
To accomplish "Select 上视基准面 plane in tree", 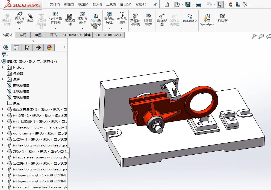I will pyautogui.click(x=21, y=91).
